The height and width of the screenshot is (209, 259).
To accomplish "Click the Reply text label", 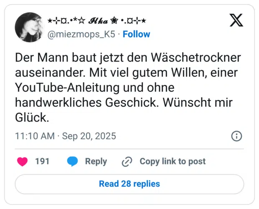I will pyautogui.click(x=96, y=162).
